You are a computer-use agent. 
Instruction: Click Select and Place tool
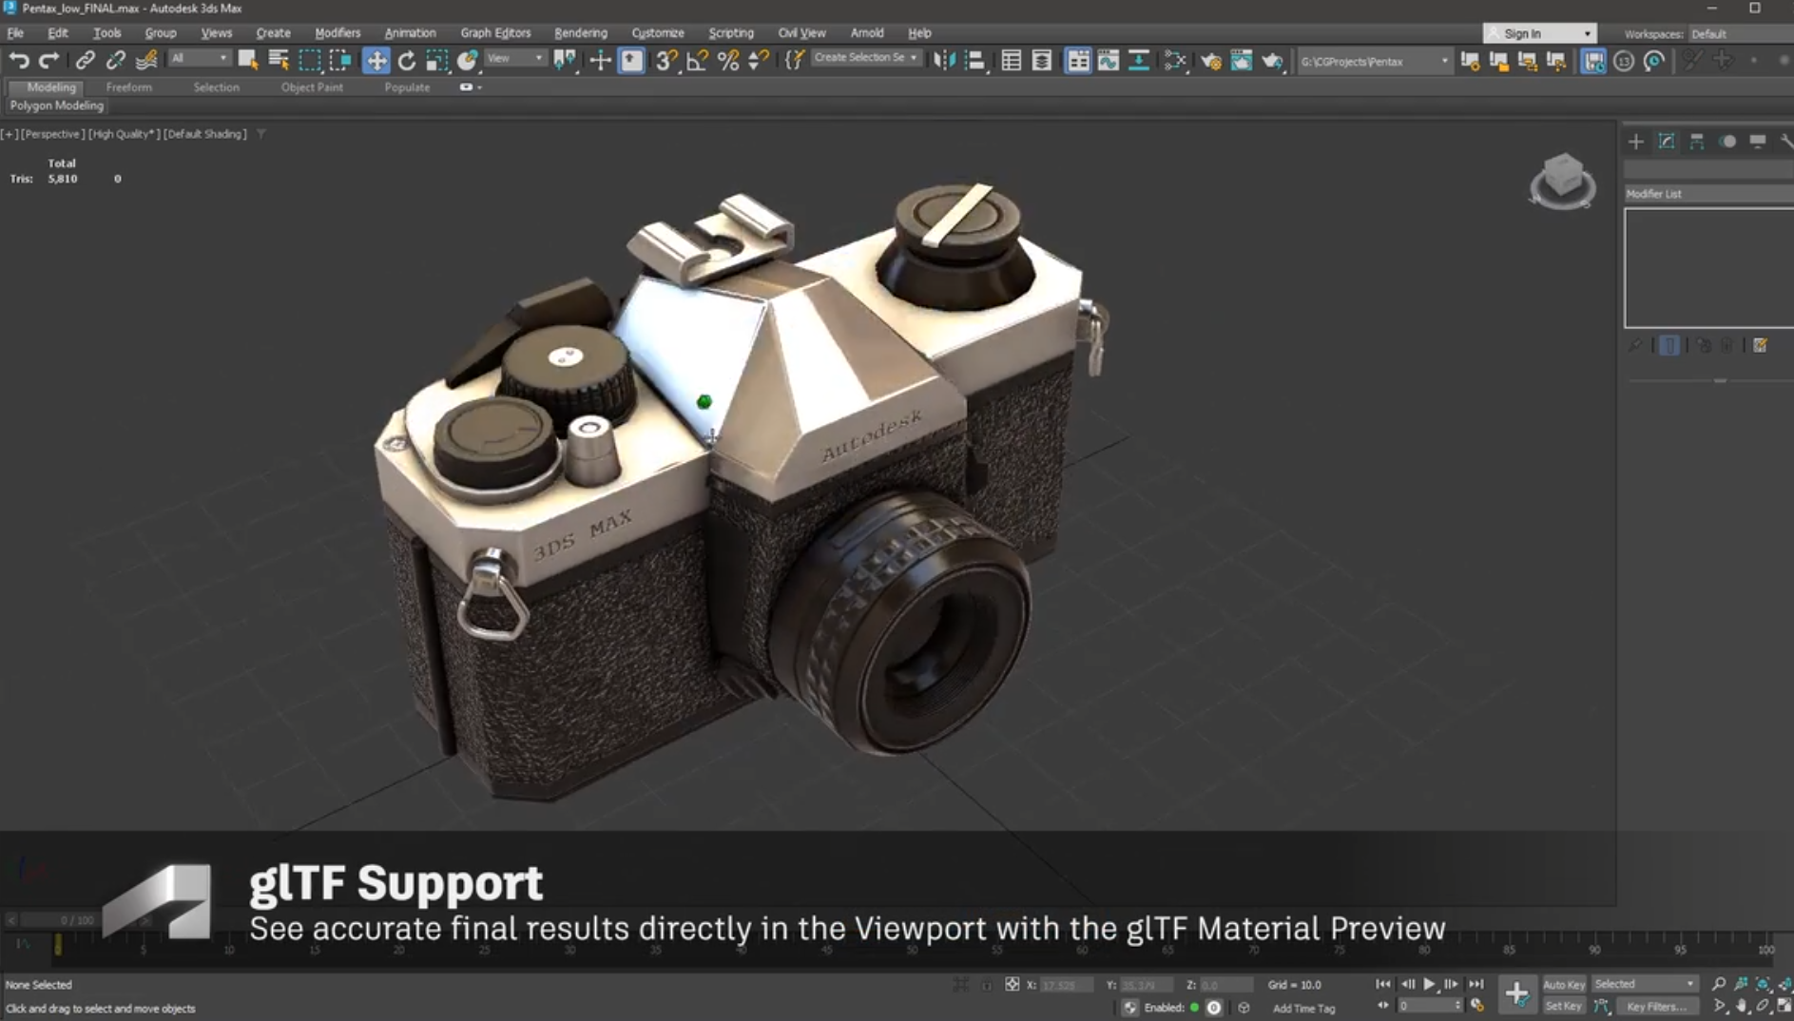coord(468,61)
